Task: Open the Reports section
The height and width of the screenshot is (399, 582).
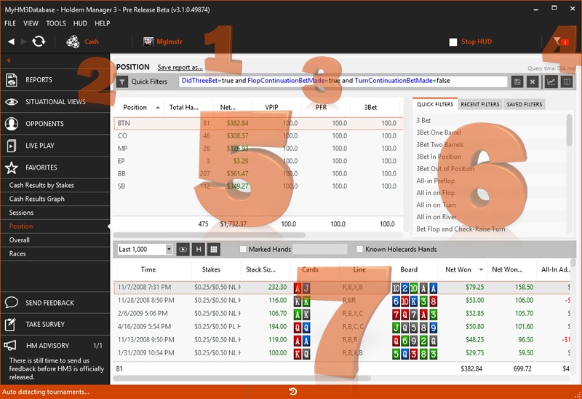Action: pos(55,80)
